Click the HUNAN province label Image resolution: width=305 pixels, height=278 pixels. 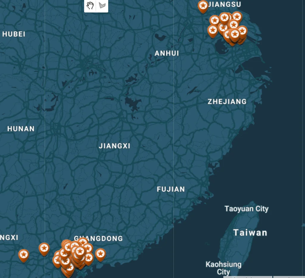pos(21,129)
